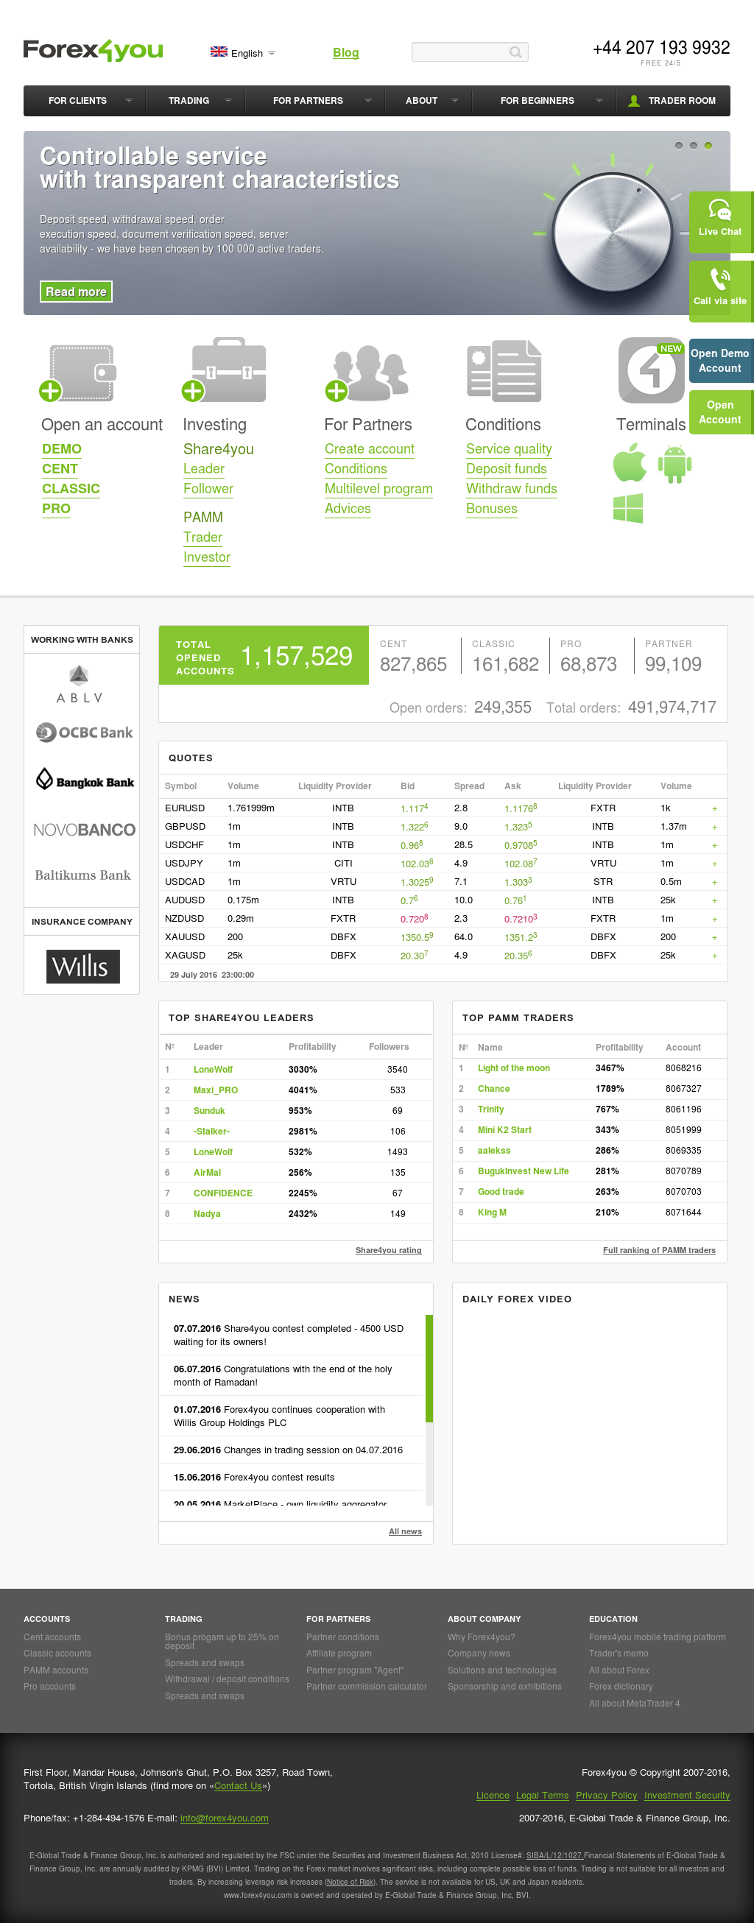Viewport: 754px width, 1923px height.
Task: Click the Trader Room user icon
Action: point(633,101)
